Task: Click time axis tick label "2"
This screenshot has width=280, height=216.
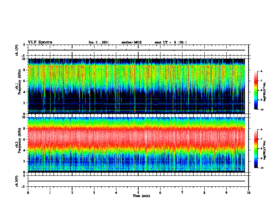Action: (x=72, y=193)
